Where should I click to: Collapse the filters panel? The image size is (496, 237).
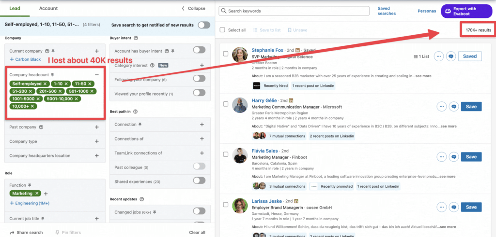[193, 9]
